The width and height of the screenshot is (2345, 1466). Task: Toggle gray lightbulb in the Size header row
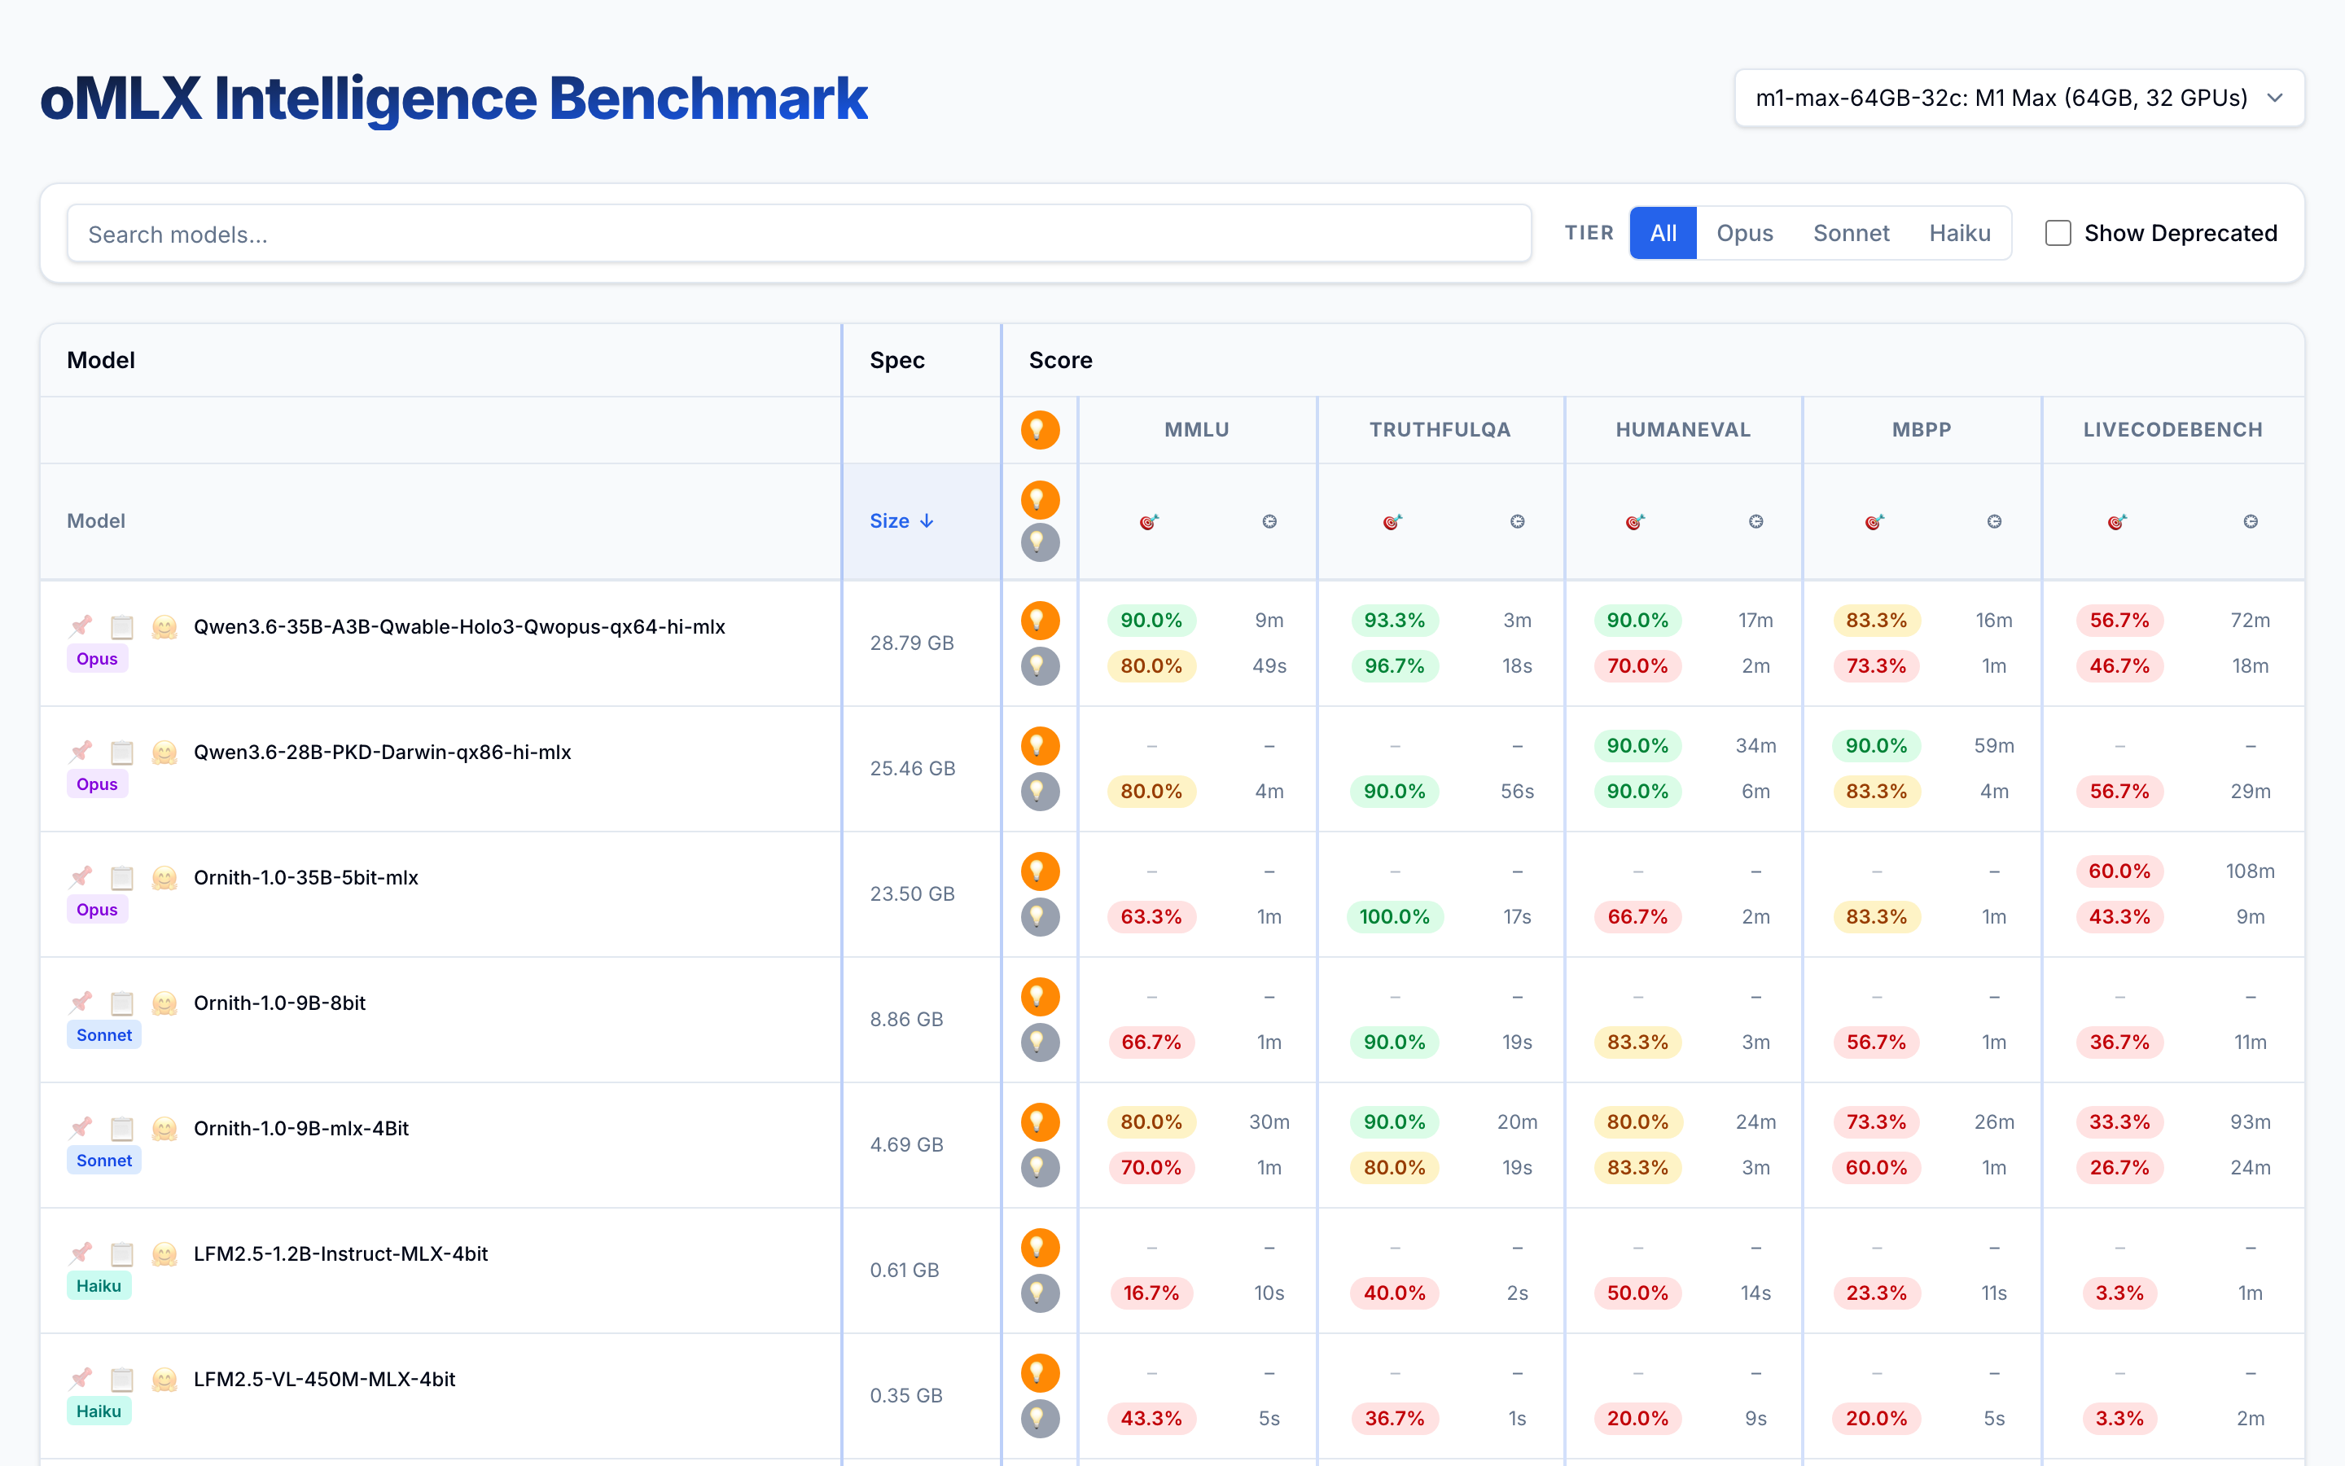[1040, 543]
